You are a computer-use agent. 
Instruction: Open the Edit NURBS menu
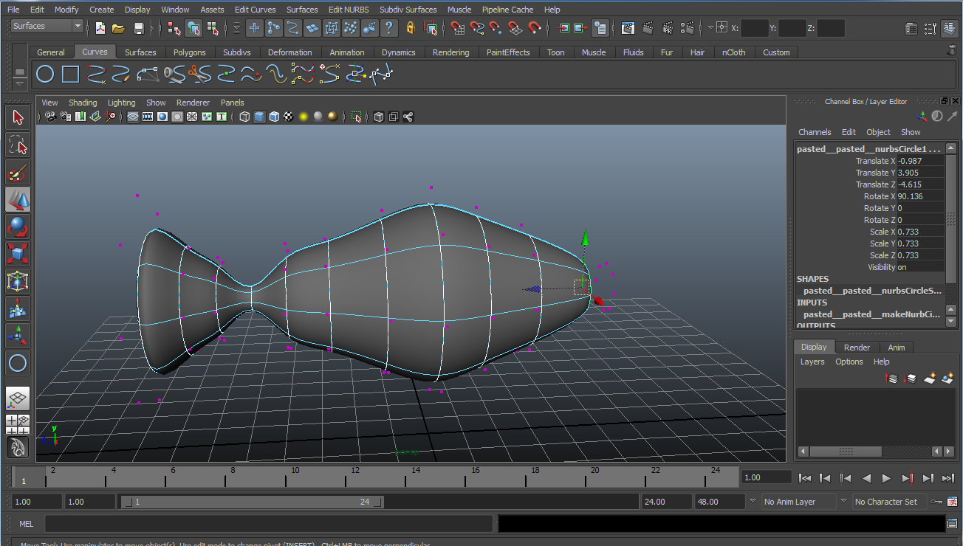349,10
